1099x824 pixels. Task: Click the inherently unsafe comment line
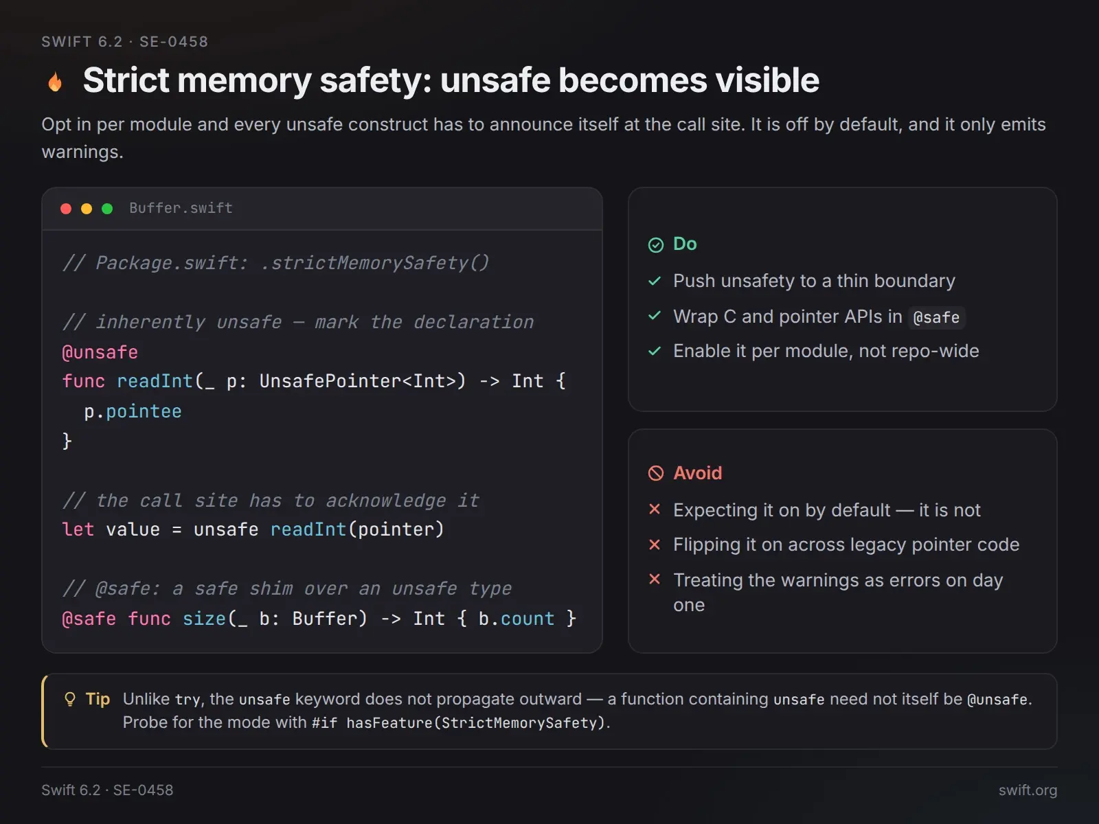(298, 322)
